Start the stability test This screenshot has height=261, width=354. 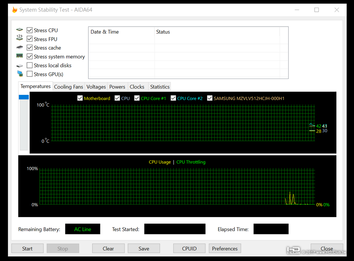coord(27,249)
